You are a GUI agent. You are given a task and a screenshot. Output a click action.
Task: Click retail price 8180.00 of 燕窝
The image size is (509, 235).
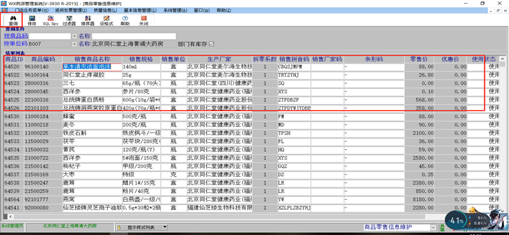tap(420, 199)
